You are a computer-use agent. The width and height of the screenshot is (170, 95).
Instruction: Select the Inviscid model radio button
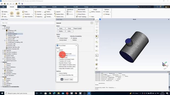(x=58, y=50)
